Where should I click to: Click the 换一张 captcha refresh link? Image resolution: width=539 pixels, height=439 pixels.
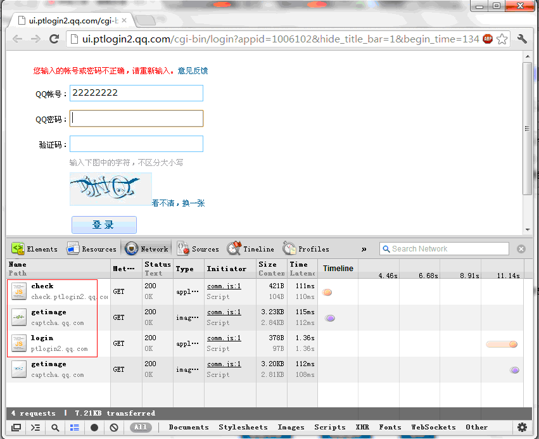click(193, 203)
